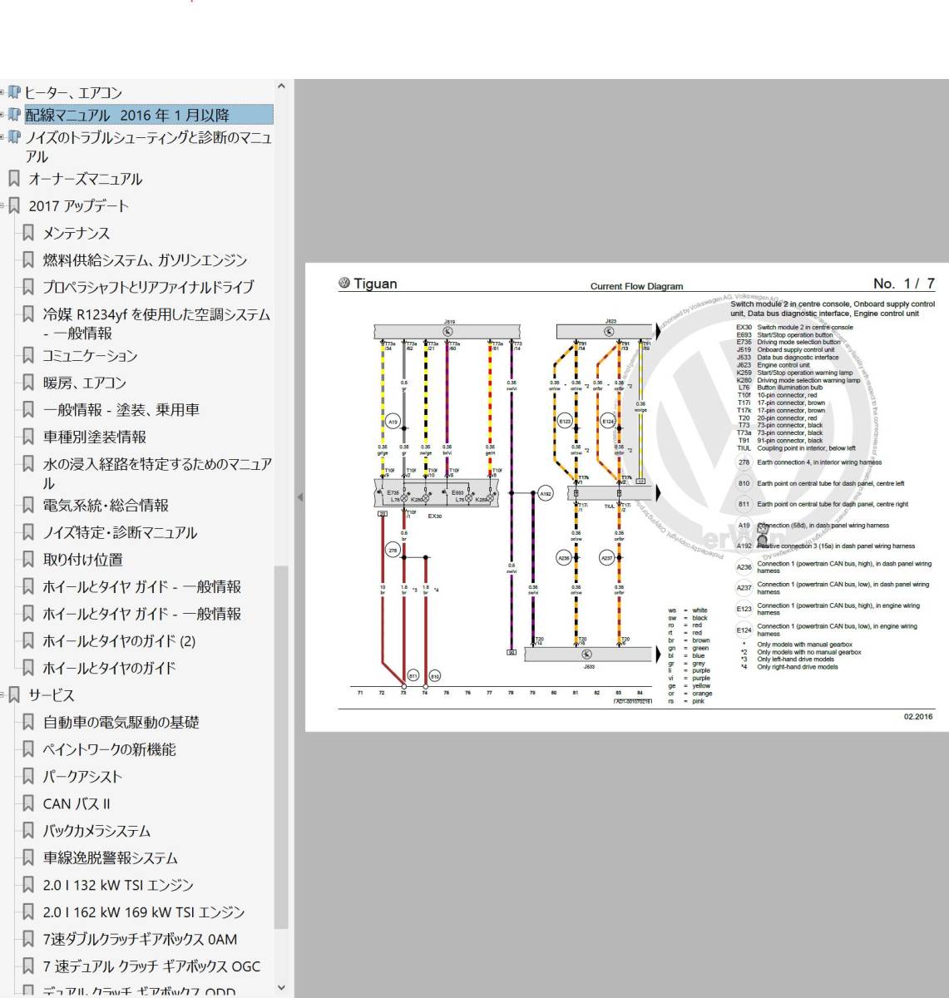The width and height of the screenshot is (949, 998).
Task: Open the 取り付け位置 bookmark
Action: click(x=82, y=560)
